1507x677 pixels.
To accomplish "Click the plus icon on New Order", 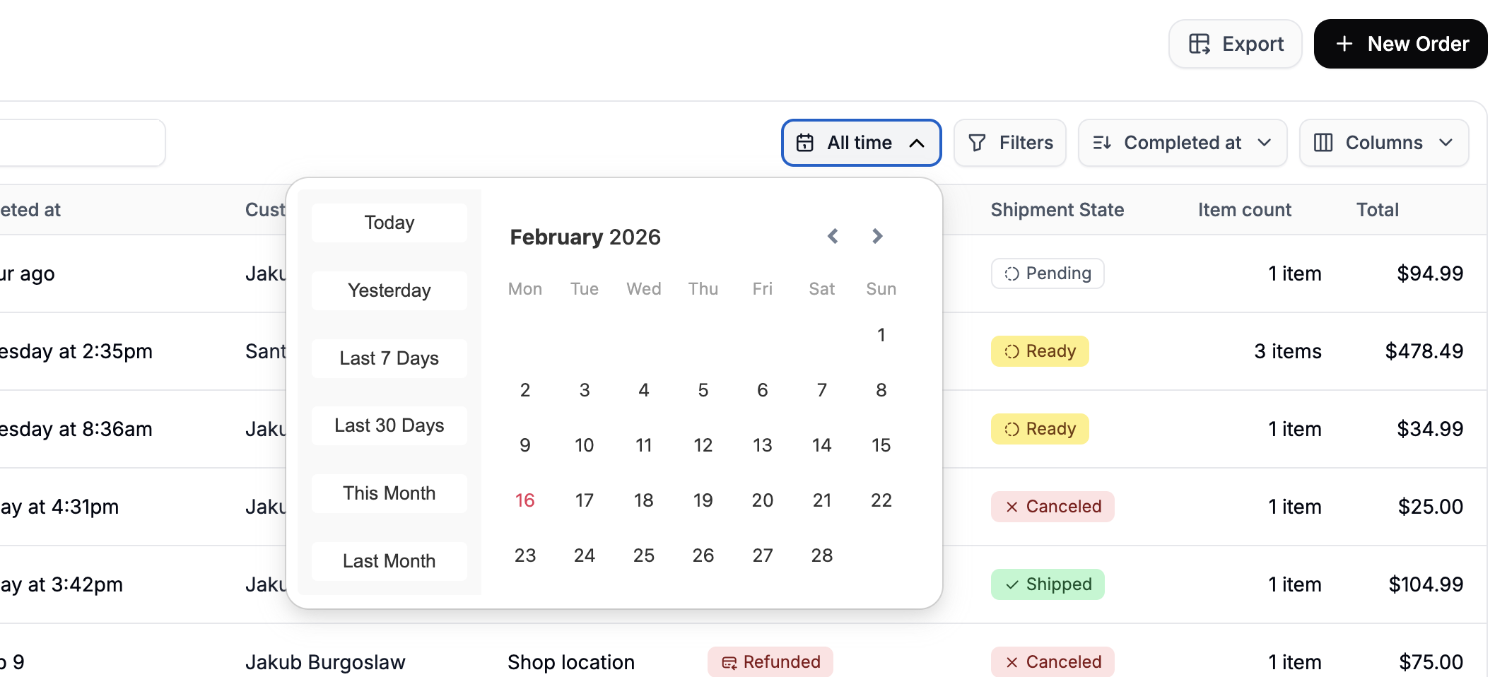I will [1344, 43].
